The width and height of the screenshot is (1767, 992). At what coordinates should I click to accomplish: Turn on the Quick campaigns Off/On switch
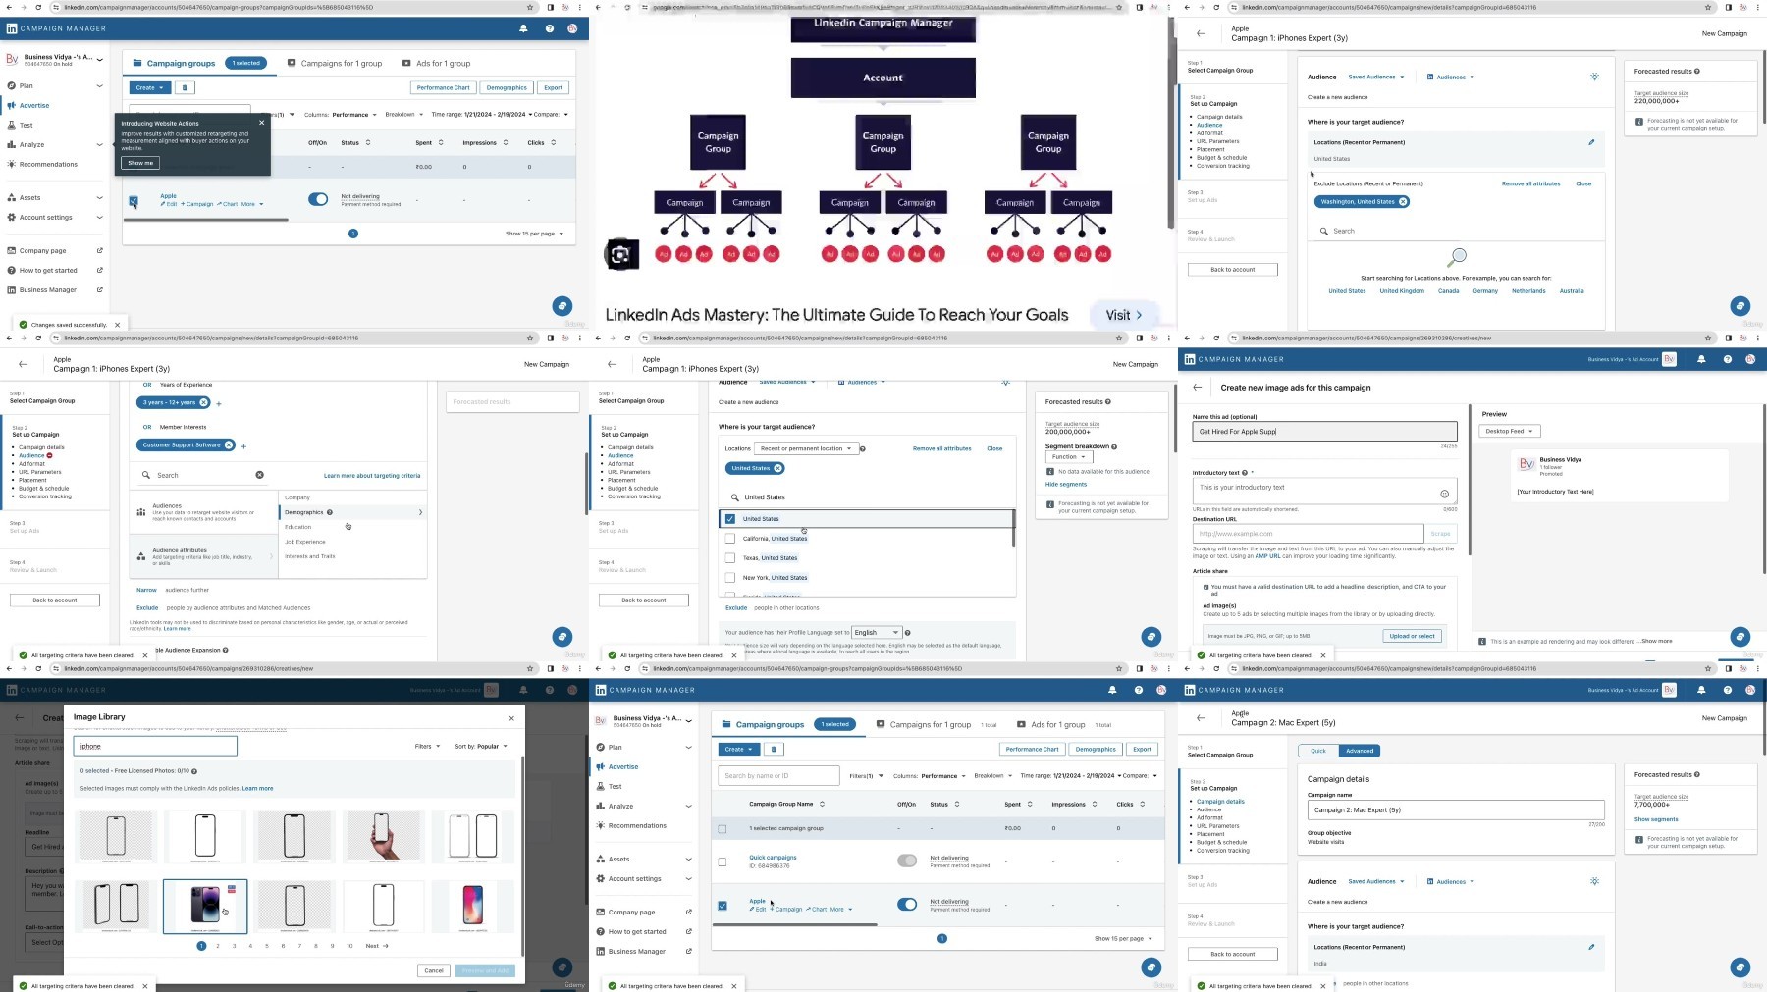[907, 861]
